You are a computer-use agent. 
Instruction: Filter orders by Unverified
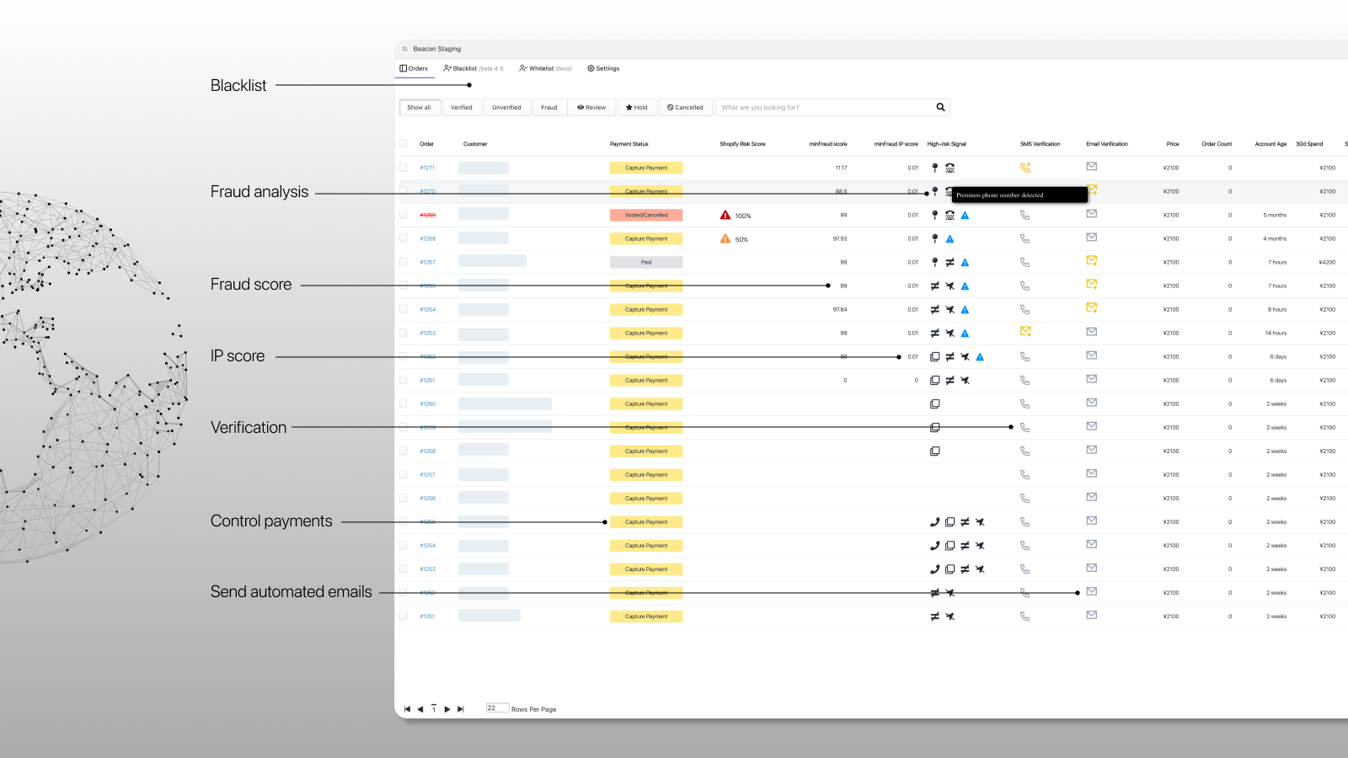coord(507,108)
